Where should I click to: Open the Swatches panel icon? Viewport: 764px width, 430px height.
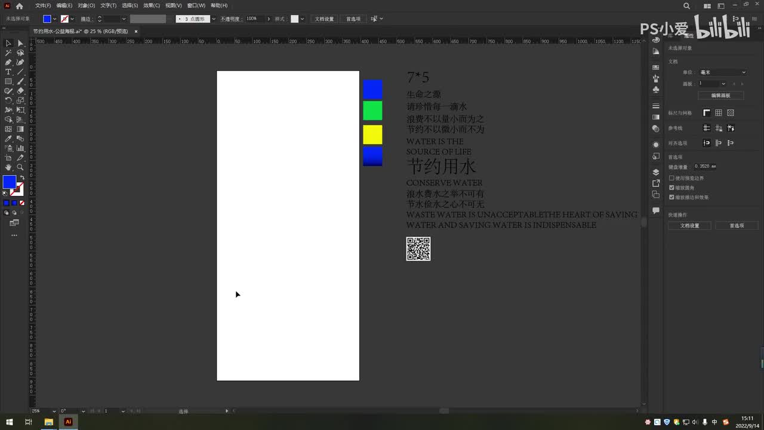tap(656, 67)
